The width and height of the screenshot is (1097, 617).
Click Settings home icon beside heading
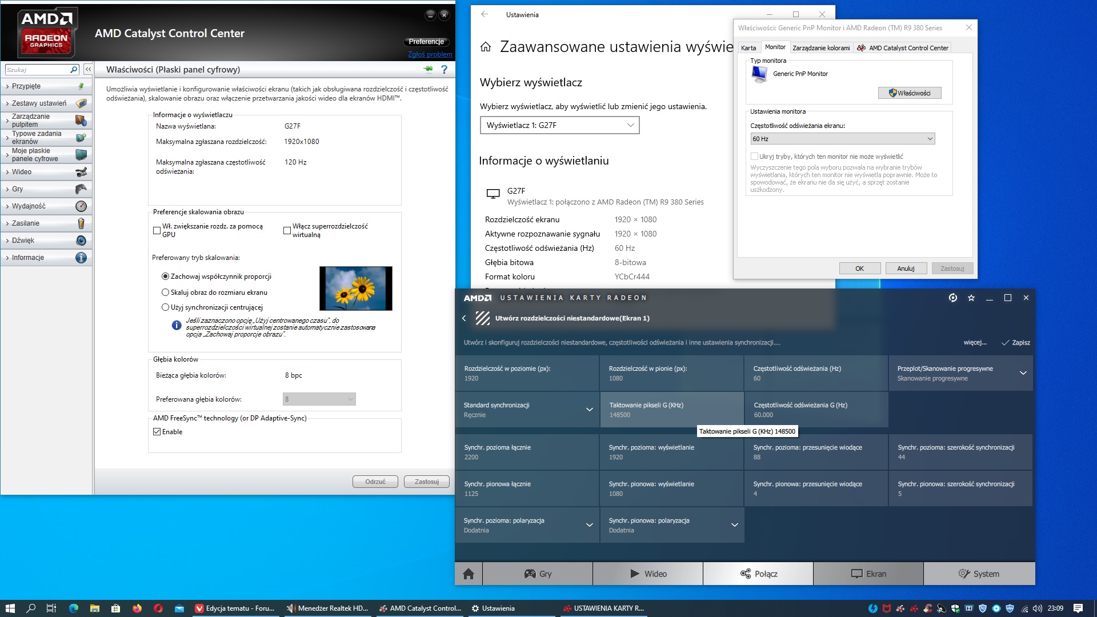(x=486, y=47)
